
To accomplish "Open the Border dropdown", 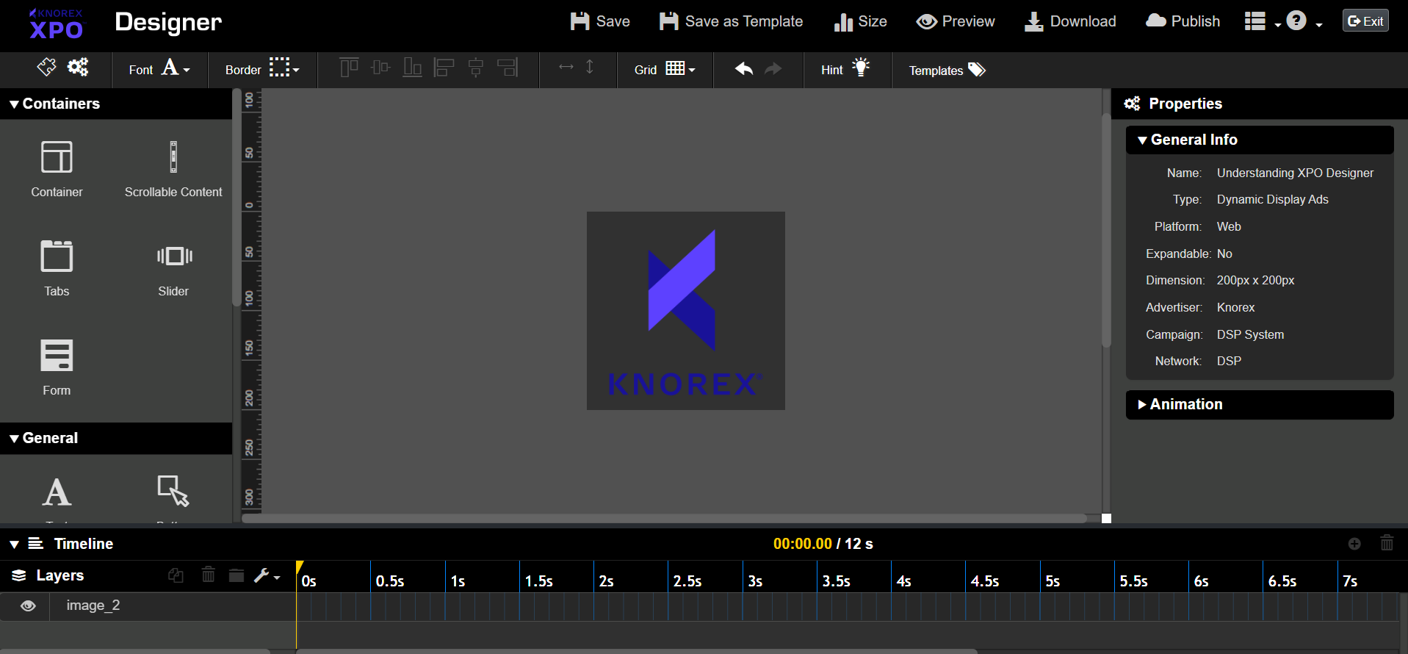I will tap(262, 69).
